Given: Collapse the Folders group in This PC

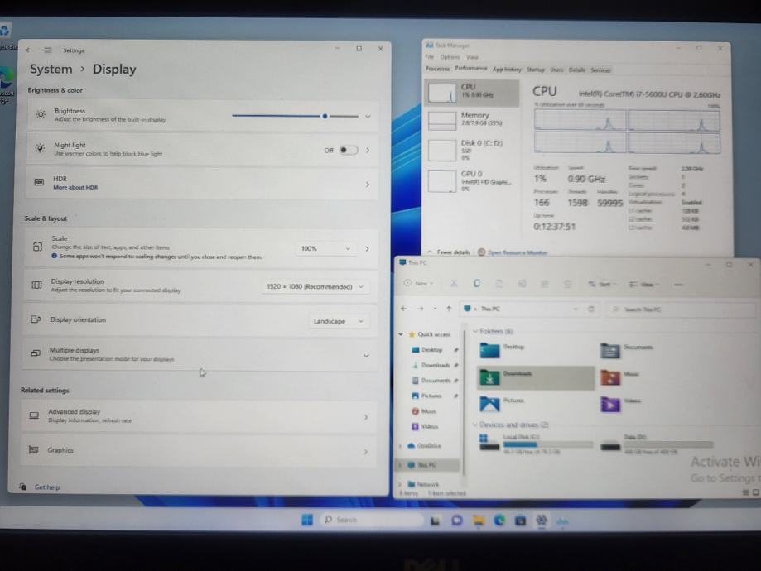Looking at the screenshot, I should point(475,331).
